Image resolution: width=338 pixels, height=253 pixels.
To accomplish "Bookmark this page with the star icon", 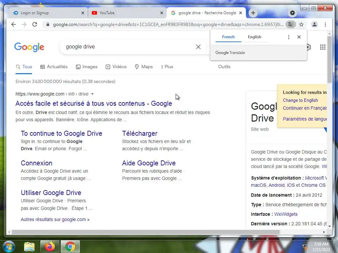I will (x=301, y=24).
